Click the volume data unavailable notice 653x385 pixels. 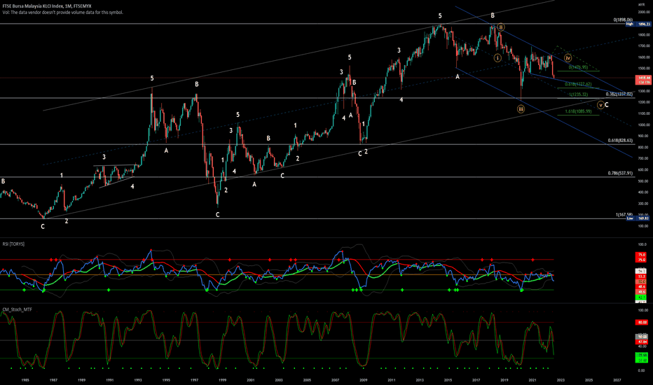coord(62,13)
